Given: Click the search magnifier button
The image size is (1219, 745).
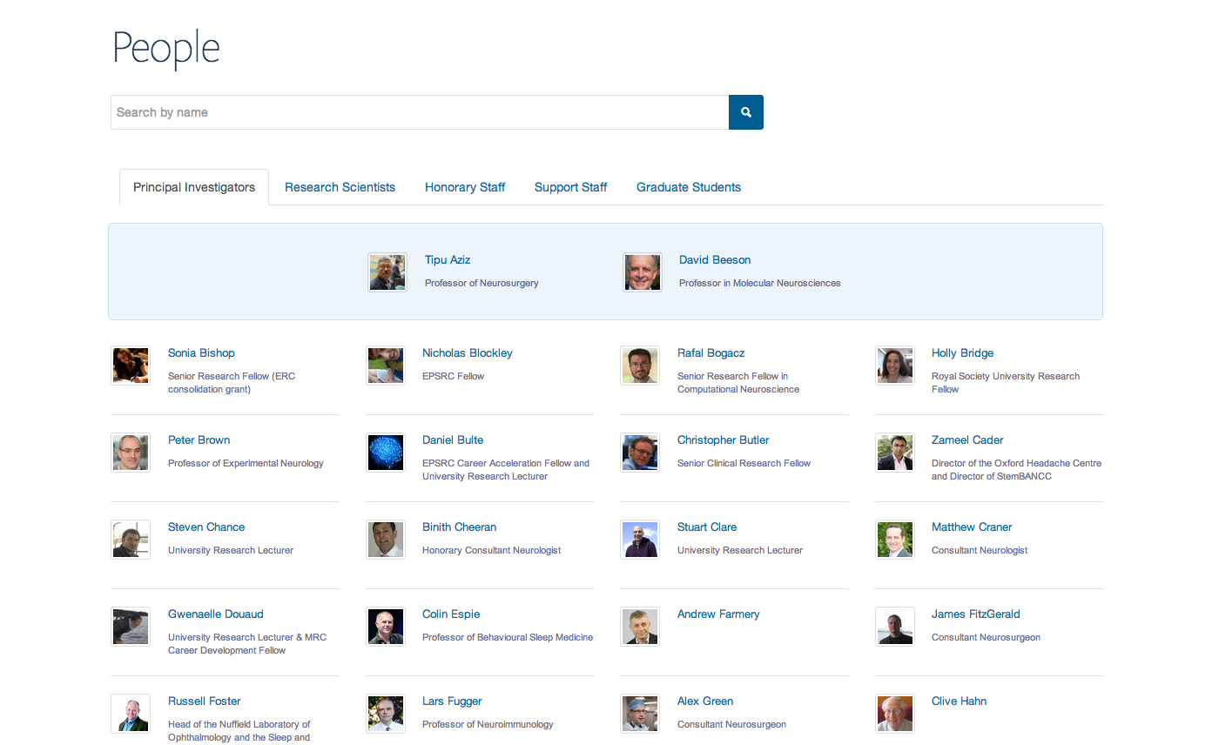Looking at the screenshot, I should click(745, 112).
